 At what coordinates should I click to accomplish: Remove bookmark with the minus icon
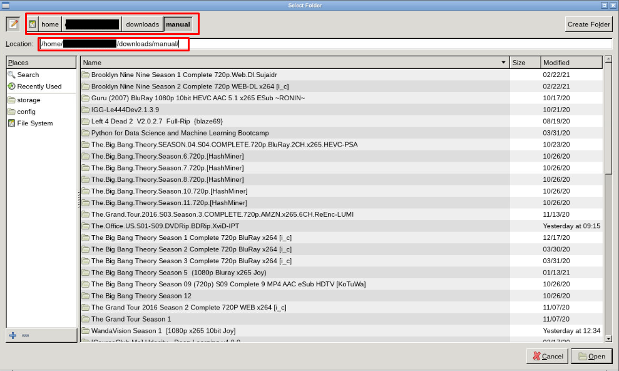pyautogui.click(x=24, y=335)
